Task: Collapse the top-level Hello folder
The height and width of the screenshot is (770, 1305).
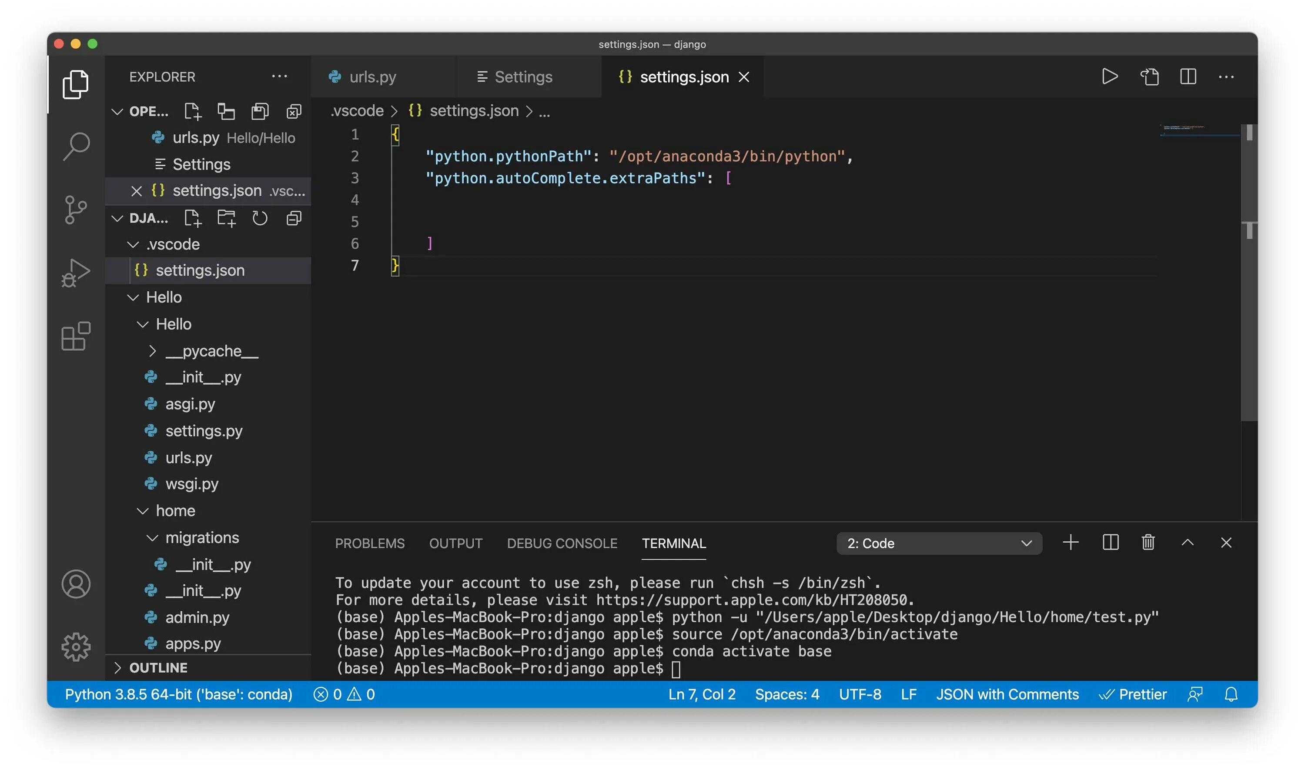Action: pyautogui.click(x=134, y=297)
